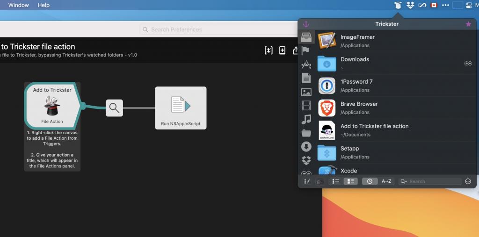479x237 pixels.
Task: Sort files by recent time
Action: pos(370,181)
